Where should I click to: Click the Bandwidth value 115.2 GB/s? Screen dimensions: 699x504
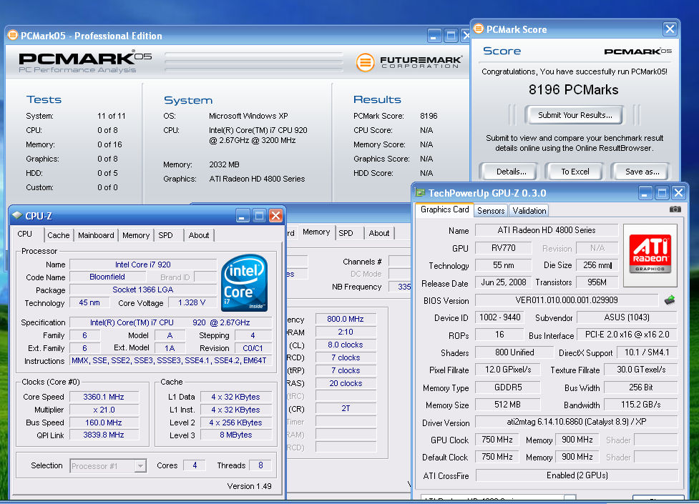point(640,405)
